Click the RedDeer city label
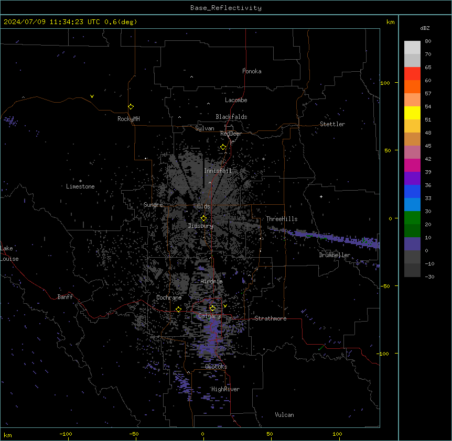This screenshot has width=452, height=441. 231,134
